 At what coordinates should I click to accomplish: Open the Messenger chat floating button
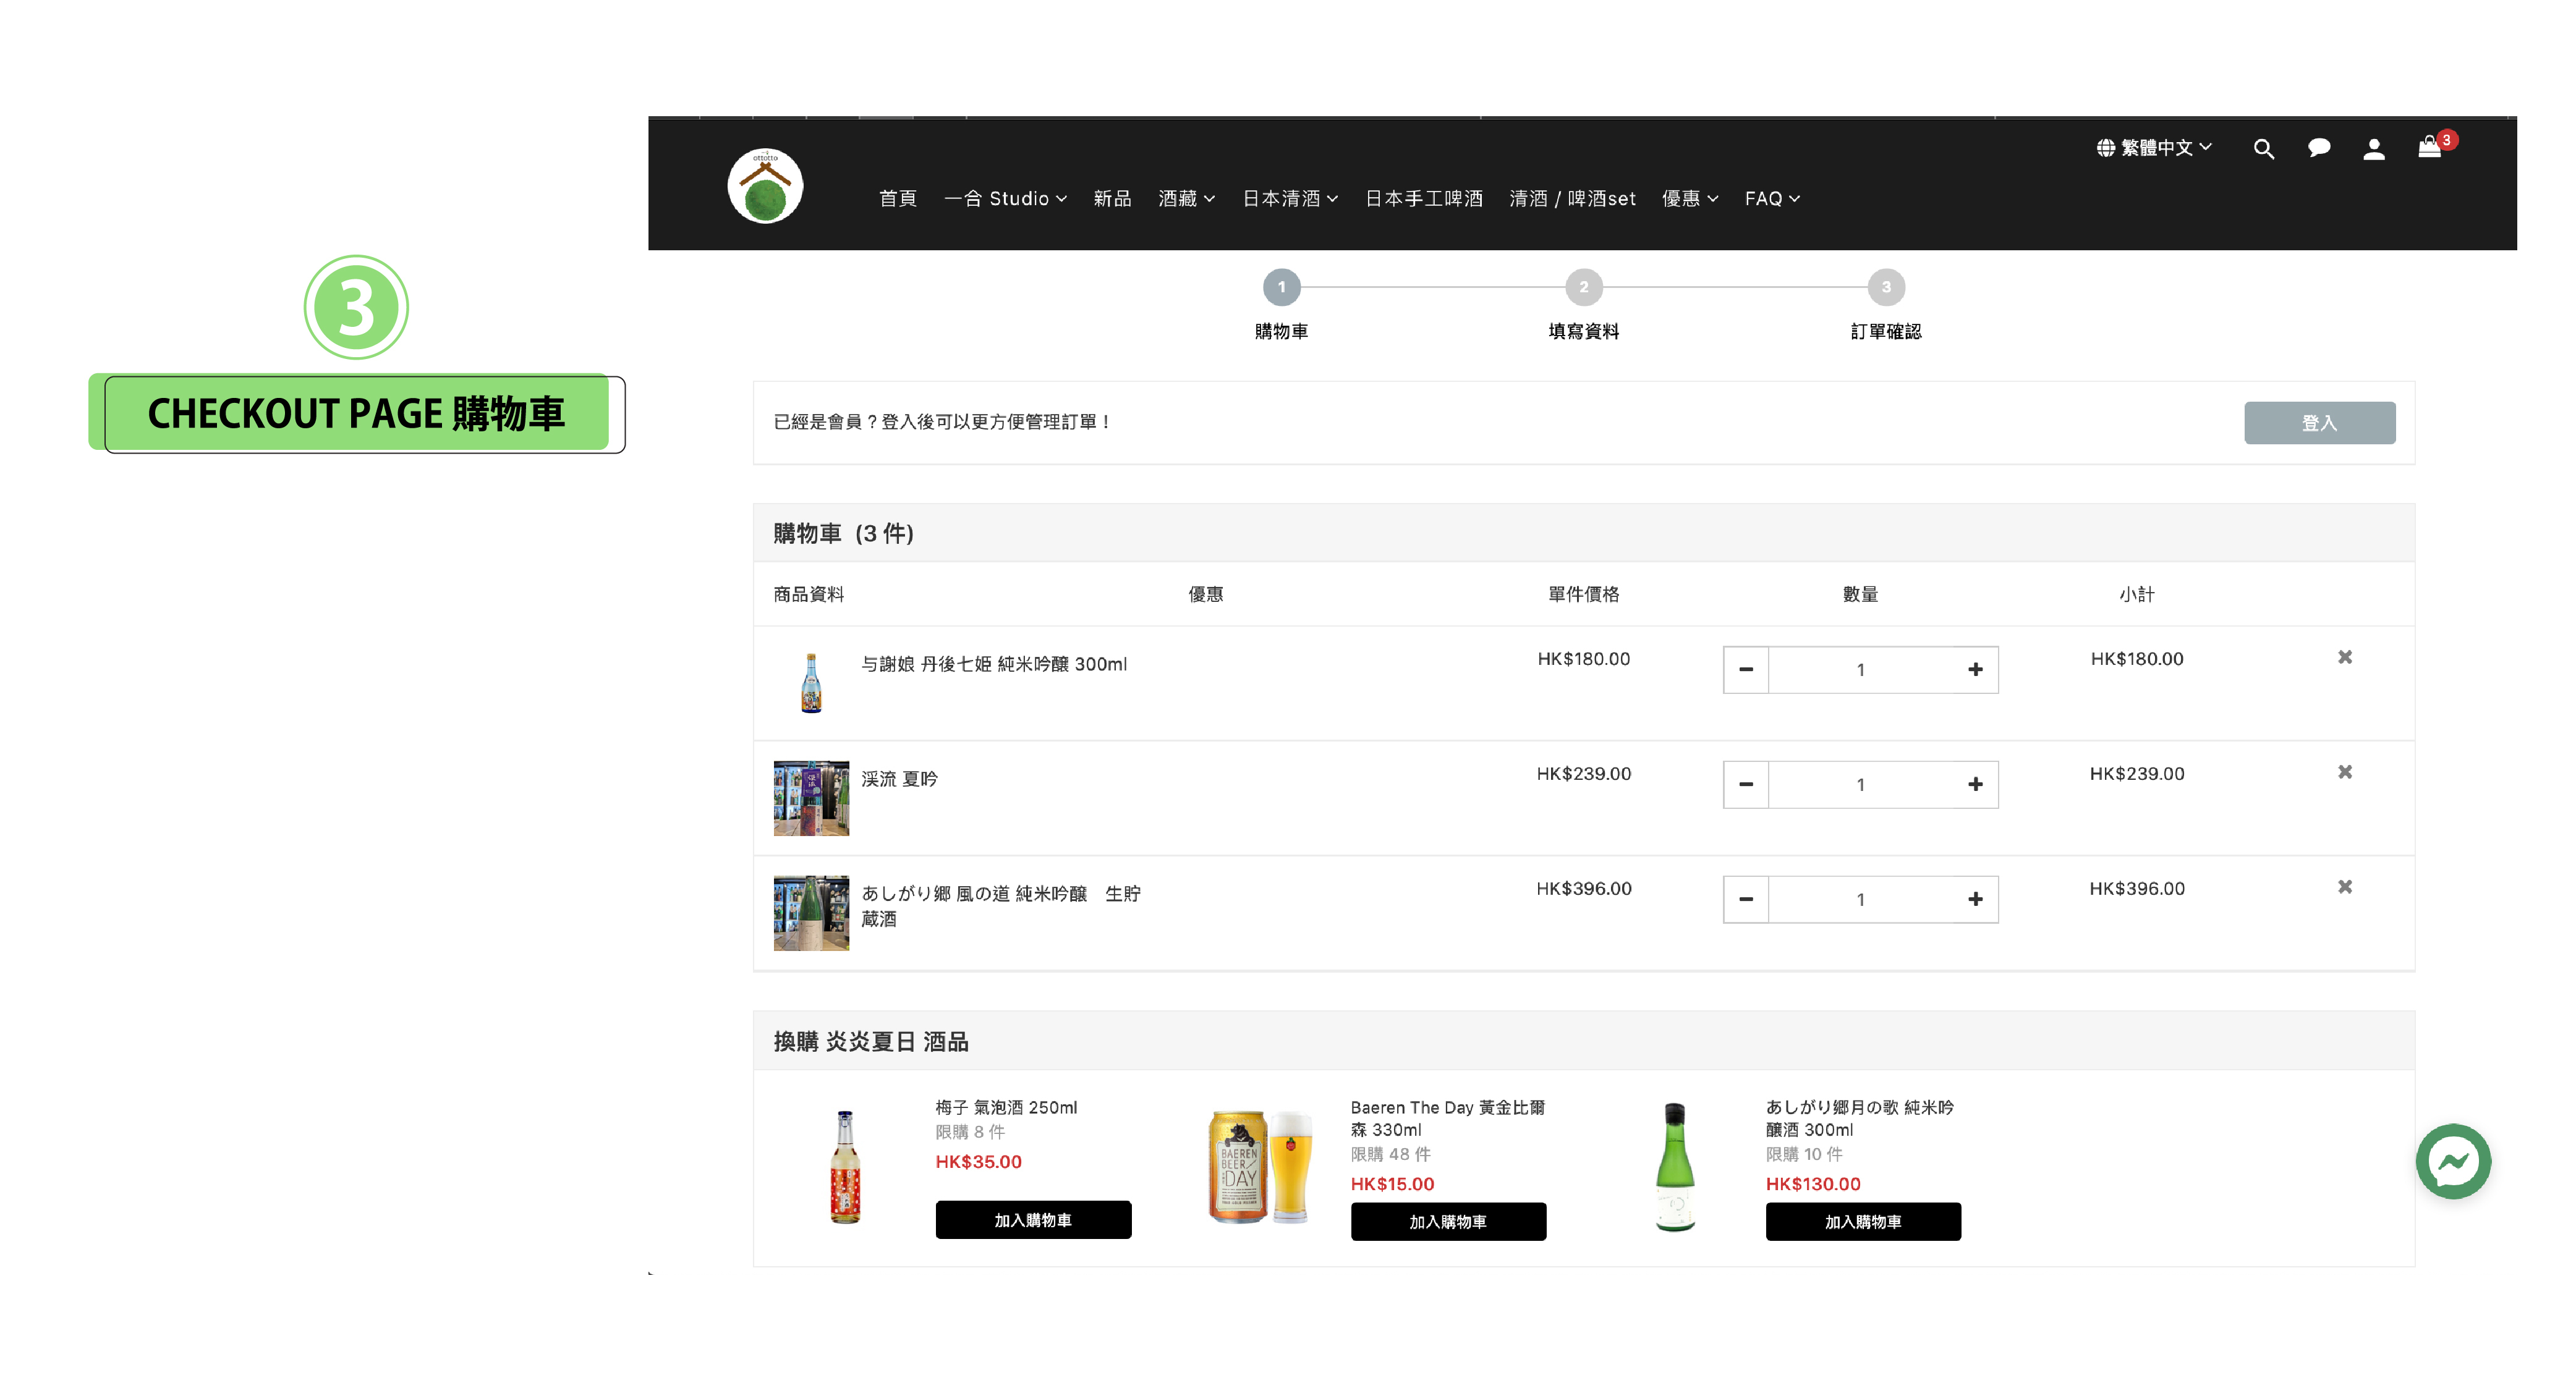coord(2452,1161)
